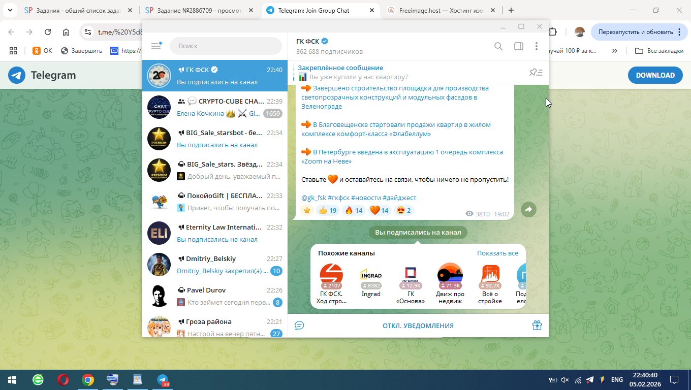Open the tab search dropdown arrow

click(11, 10)
